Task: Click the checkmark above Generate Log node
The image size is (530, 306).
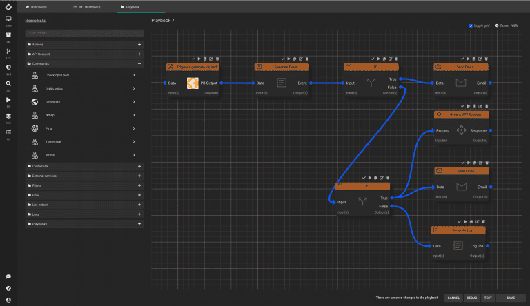Action: (459, 221)
